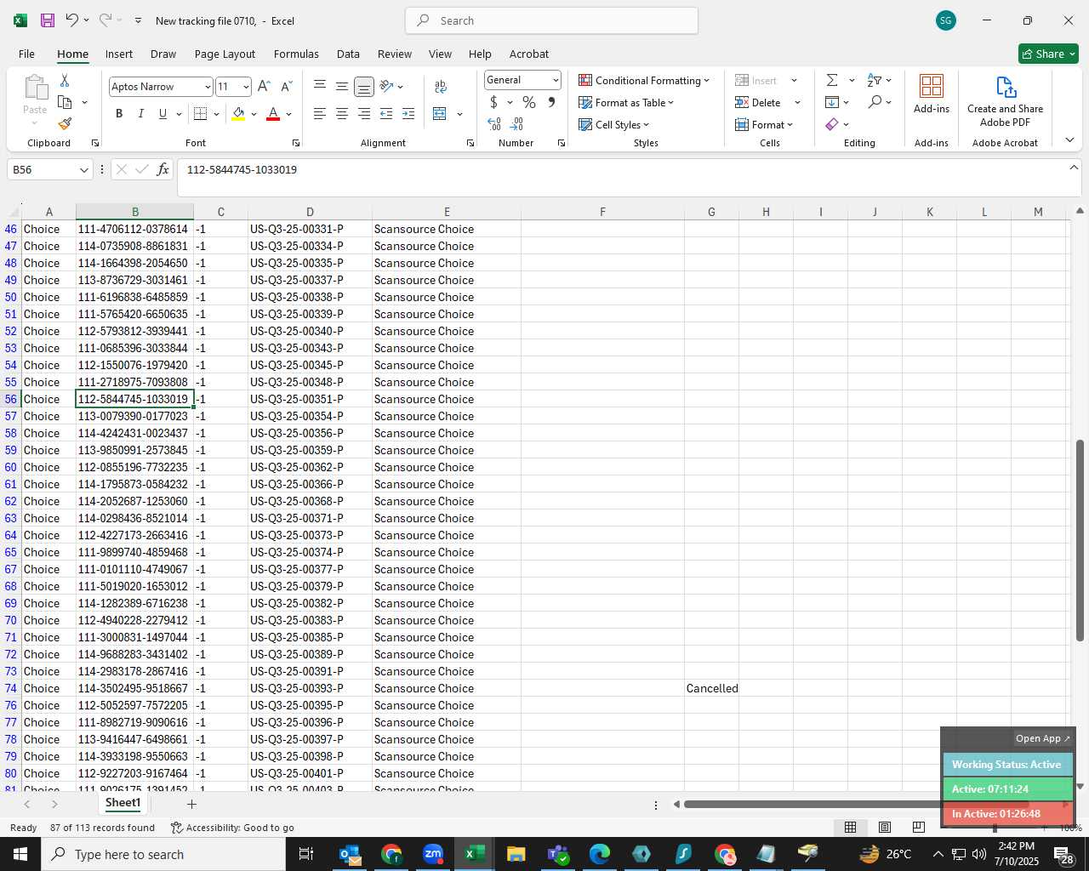
Task: Open the Delete cells dropdown arrow
Action: [797, 103]
